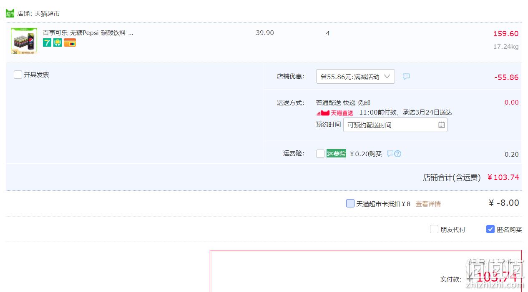Click the store discount amount -55.86
The image size is (528, 292).
(x=506, y=77)
